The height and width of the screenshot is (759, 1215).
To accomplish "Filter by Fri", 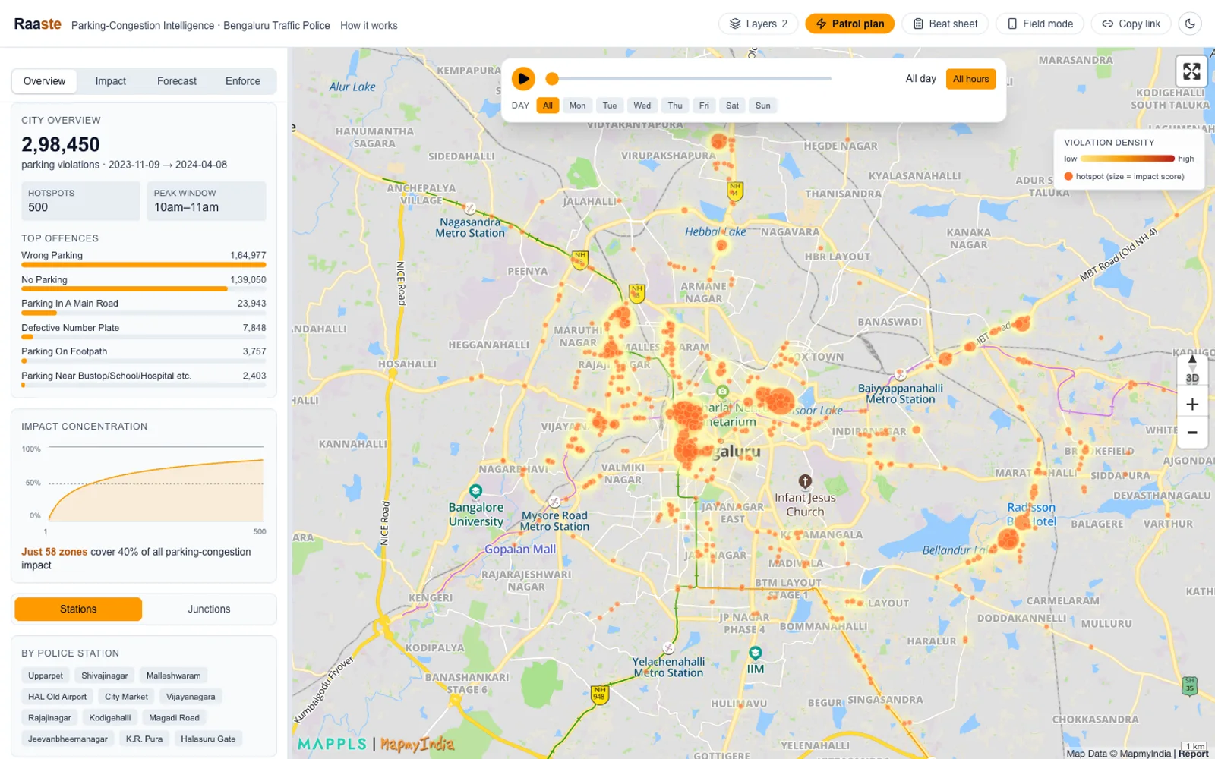I will click(x=704, y=106).
